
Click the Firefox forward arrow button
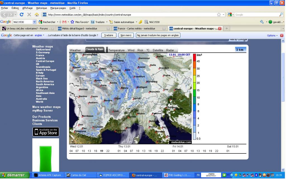[x=11, y=15]
